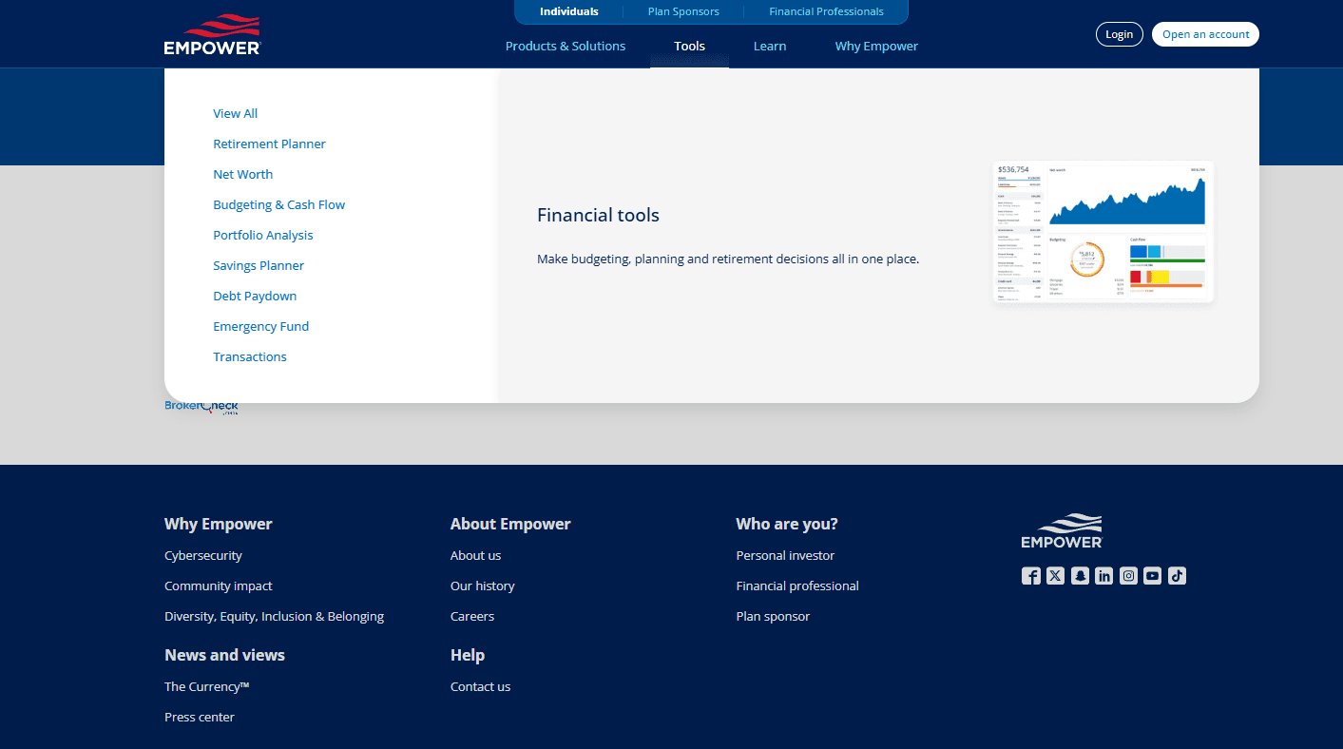Open Emergency Fund menu entry
Viewport: 1343px width, 749px height.
click(x=260, y=326)
